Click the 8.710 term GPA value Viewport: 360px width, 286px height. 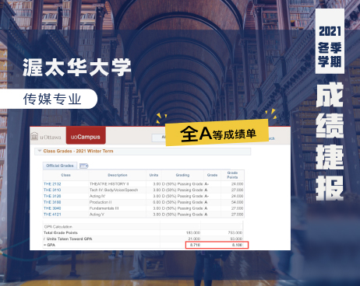[195, 245]
